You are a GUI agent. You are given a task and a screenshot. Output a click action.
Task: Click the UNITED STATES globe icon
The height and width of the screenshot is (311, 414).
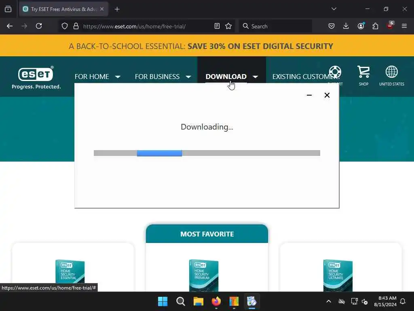(x=391, y=76)
